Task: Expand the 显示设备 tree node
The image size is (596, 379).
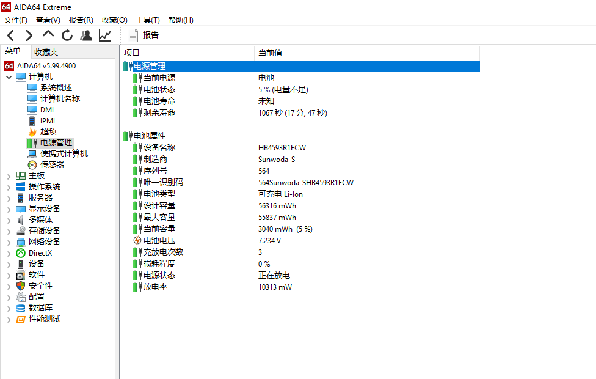Action: pyautogui.click(x=9, y=209)
